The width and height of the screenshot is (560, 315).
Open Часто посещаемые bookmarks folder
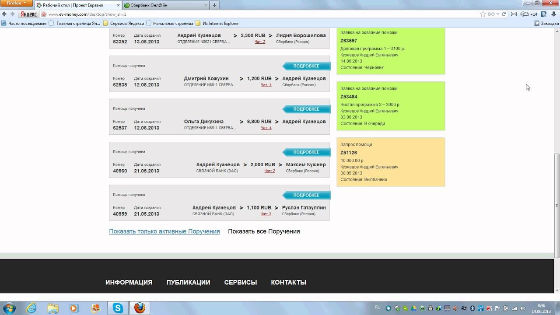click(24, 23)
